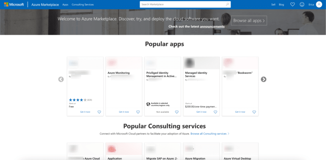The image size is (326, 160).
Task: Go to next popular apps
Action: point(264,79)
